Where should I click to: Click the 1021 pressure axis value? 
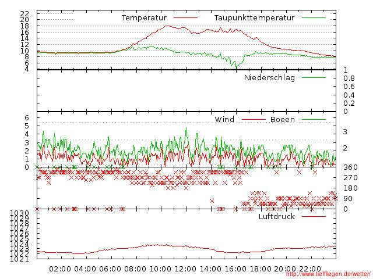[19, 259]
